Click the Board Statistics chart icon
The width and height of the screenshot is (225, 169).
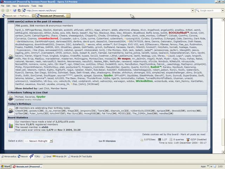11,126
